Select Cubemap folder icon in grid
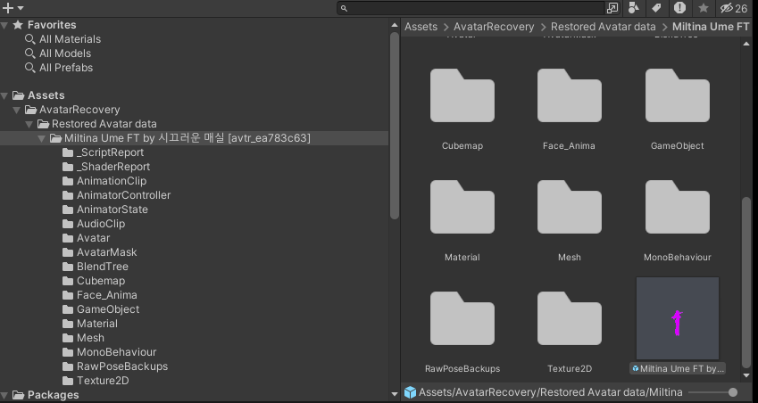Image resolution: width=758 pixels, height=403 pixels. coord(462,95)
